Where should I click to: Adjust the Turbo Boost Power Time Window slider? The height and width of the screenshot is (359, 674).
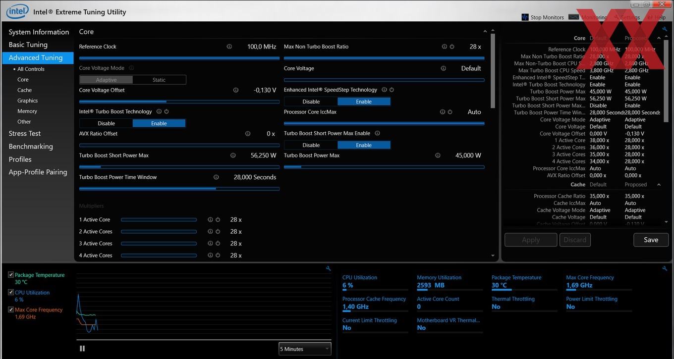[x=179, y=189]
